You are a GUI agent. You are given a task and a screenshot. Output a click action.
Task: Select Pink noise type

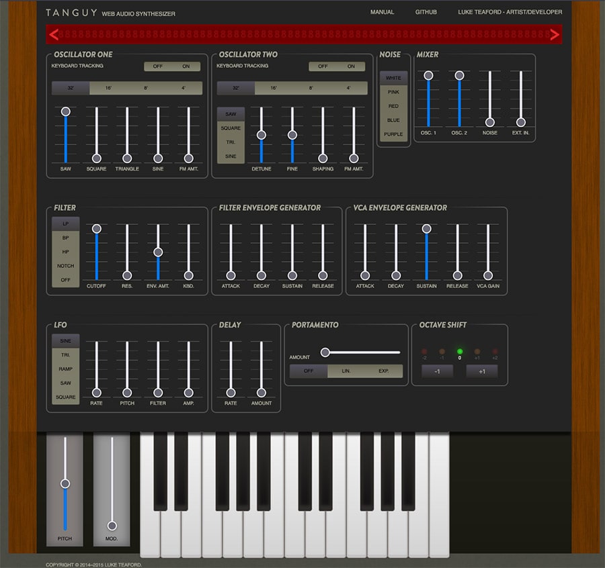click(x=393, y=92)
